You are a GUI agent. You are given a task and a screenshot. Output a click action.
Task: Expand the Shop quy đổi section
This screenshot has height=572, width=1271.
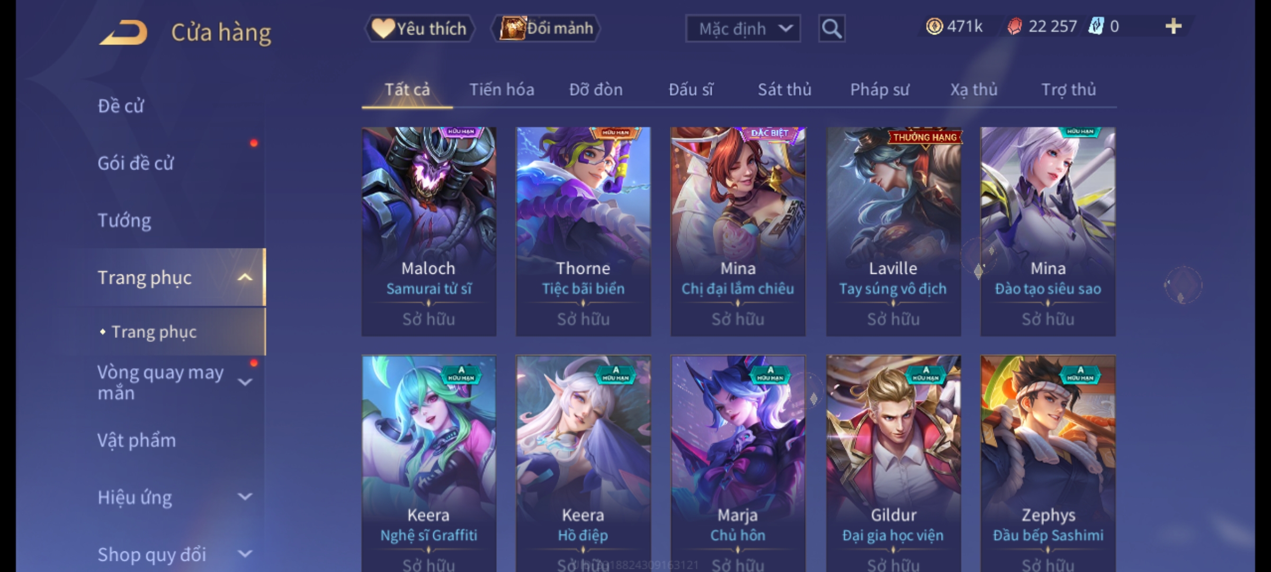(x=245, y=554)
